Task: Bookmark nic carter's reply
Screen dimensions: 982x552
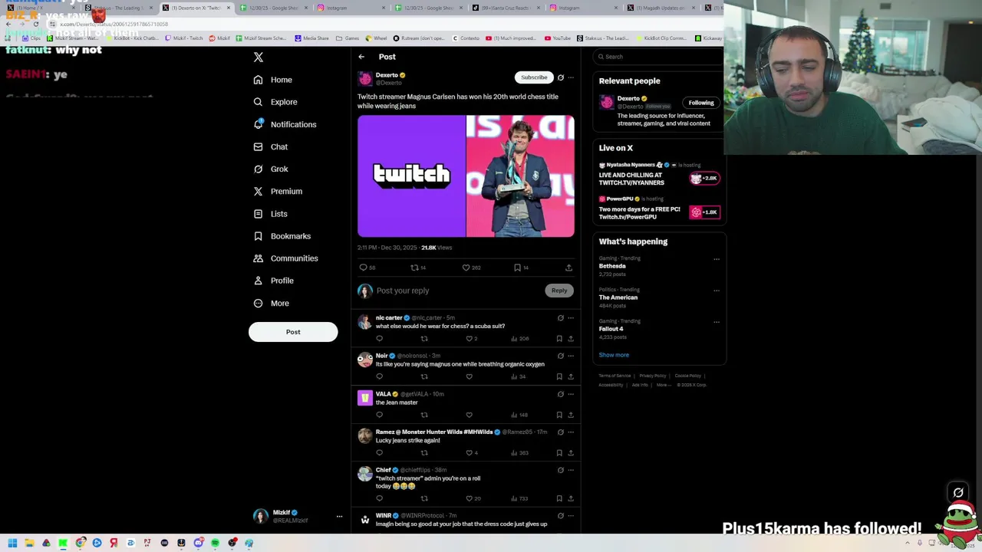Action: tap(559, 338)
